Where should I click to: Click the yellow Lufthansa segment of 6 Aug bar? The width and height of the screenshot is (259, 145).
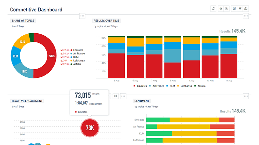tap(135, 42)
